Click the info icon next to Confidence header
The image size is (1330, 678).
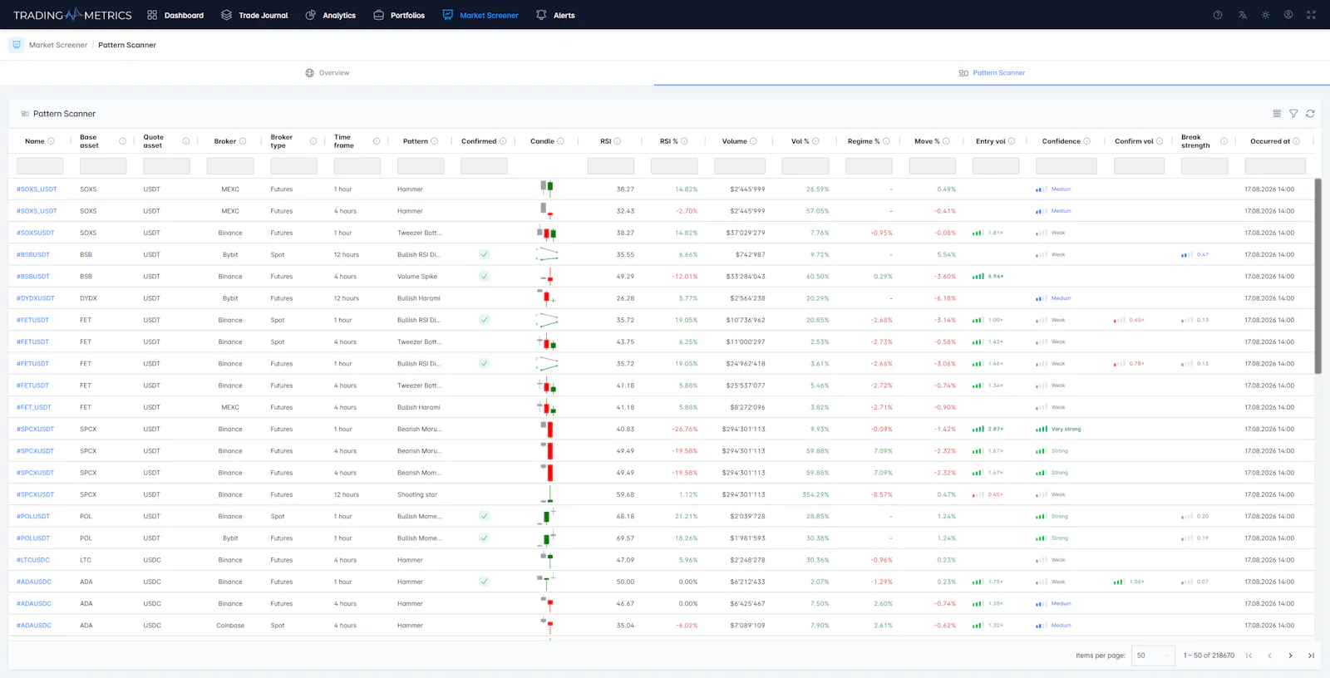coord(1086,141)
